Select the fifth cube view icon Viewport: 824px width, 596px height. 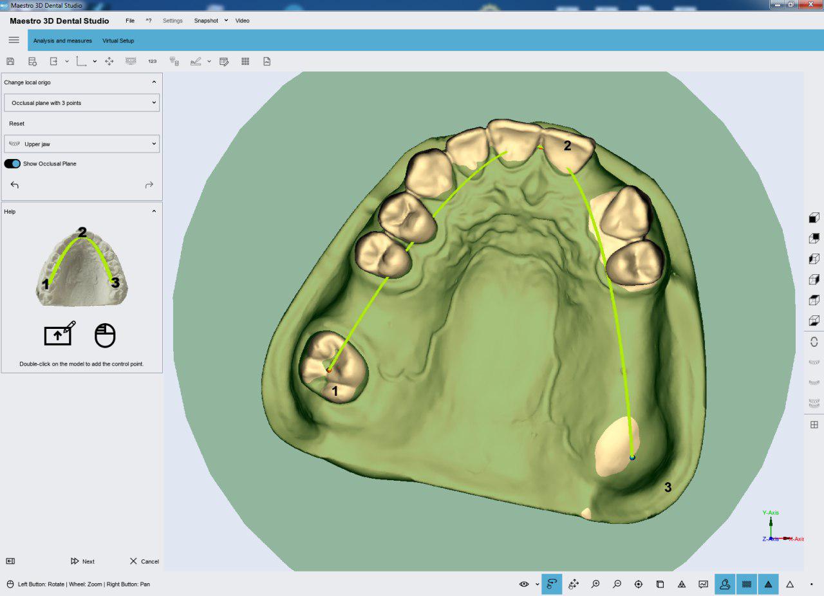click(x=814, y=300)
